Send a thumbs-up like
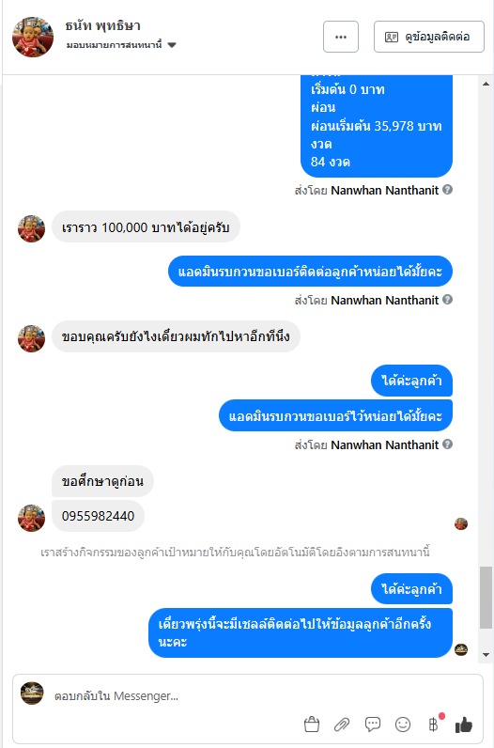Screen dimensions: 494x748 tap(464, 725)
